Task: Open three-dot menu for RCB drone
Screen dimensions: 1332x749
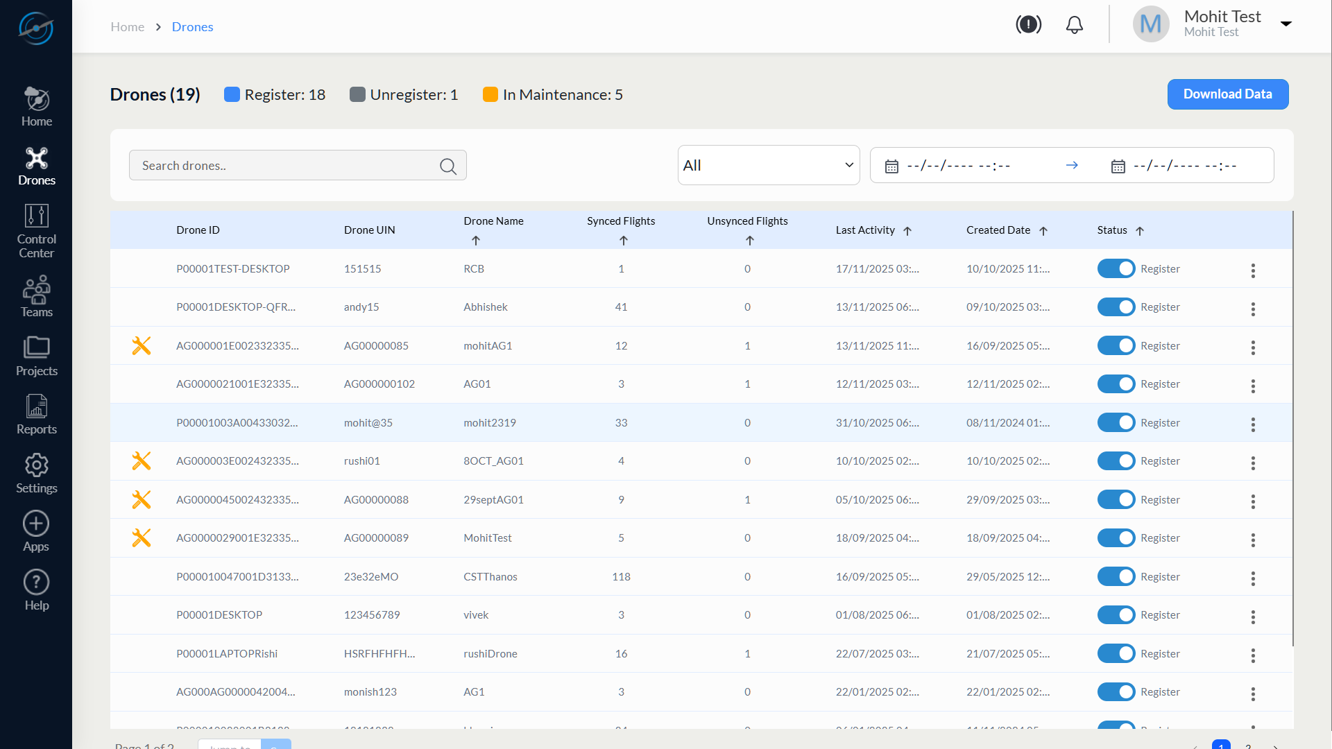Action: click(1253, 270)
